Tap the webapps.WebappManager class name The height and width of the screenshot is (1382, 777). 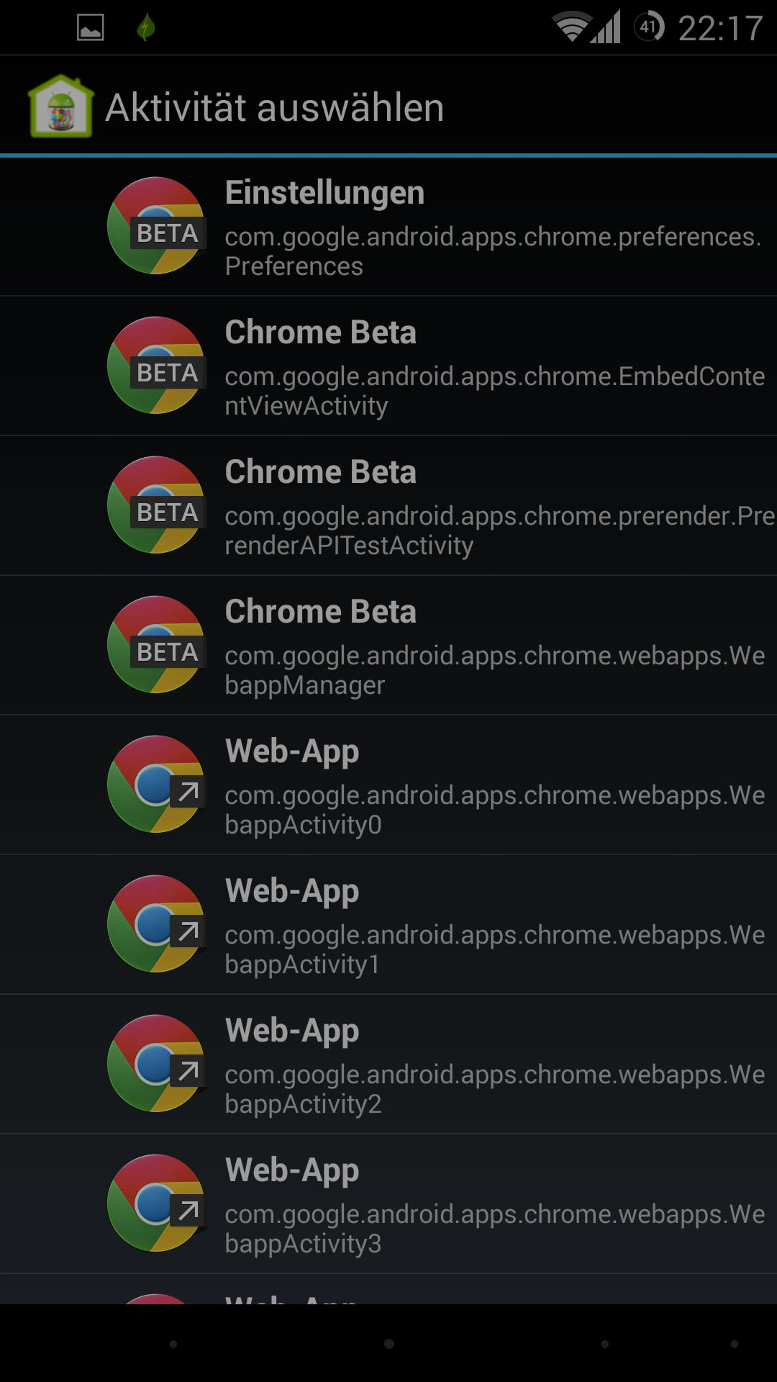[x=495, y=670]
